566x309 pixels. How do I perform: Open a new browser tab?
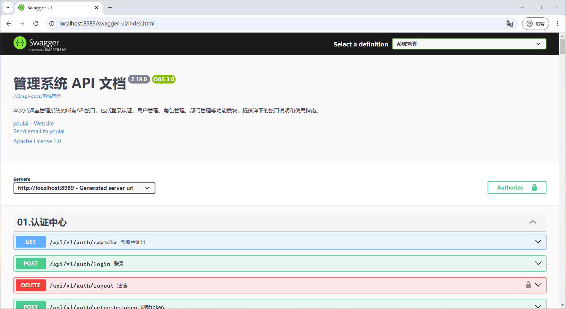(x=110, y=7)
